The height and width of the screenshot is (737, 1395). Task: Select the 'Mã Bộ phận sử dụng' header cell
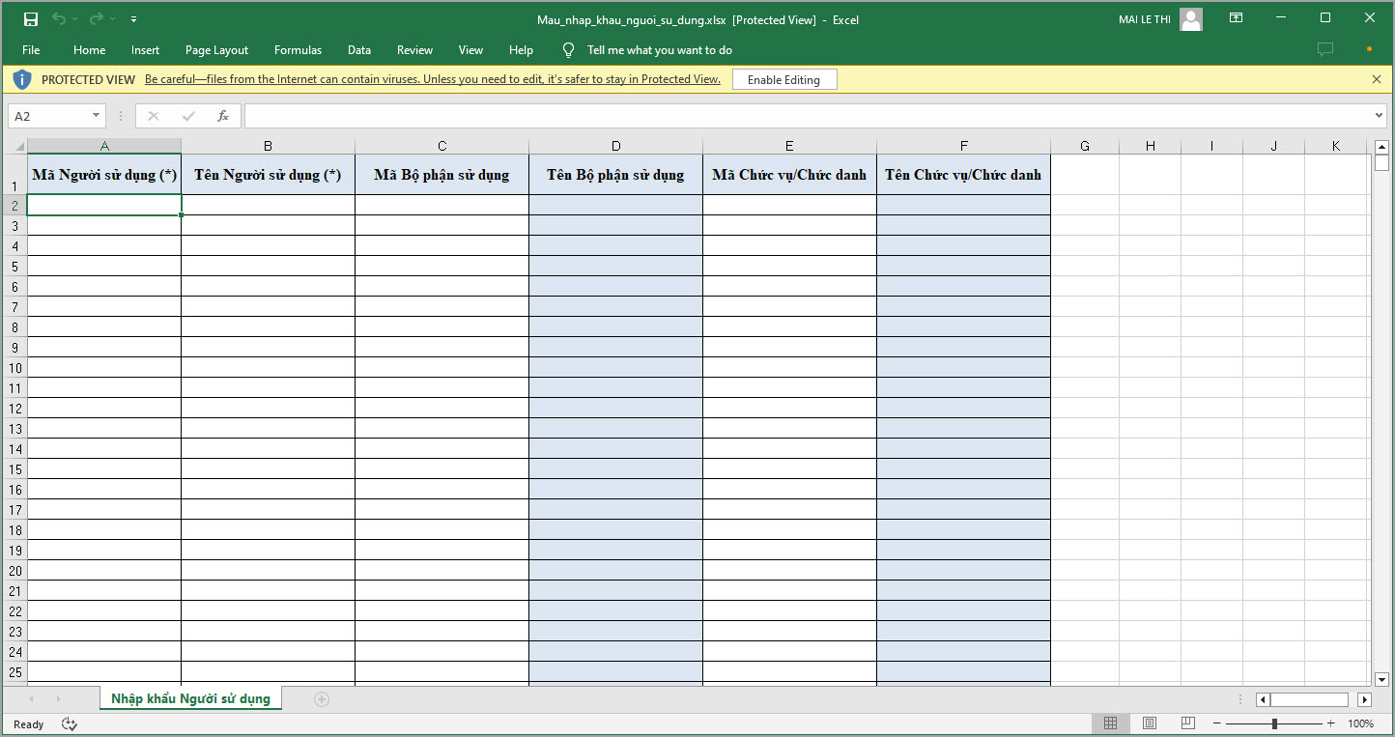click(x=442, y=175)
